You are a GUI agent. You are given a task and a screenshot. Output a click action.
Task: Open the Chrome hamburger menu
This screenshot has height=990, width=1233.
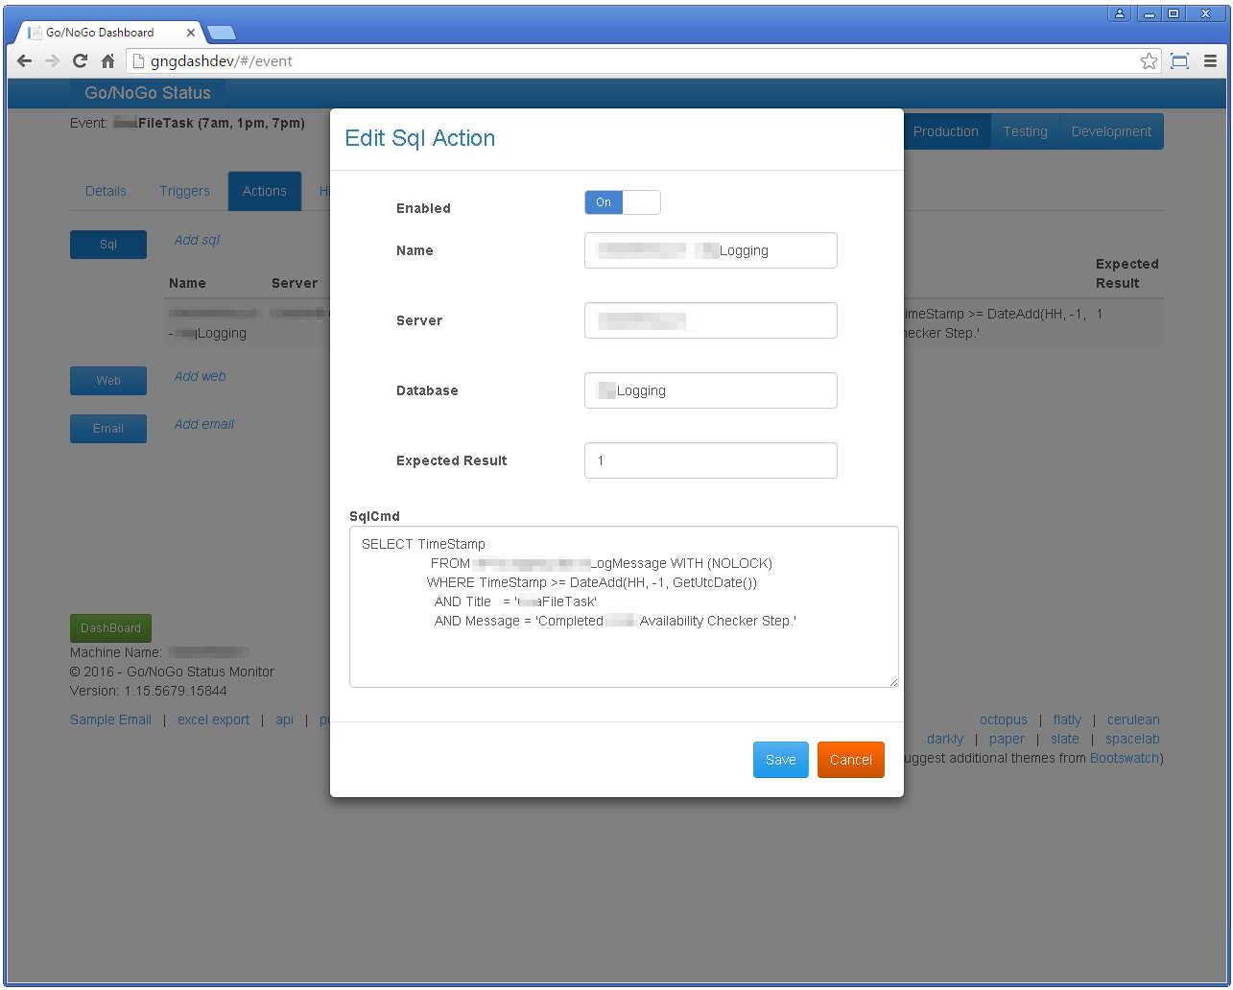pos(1210,61)
